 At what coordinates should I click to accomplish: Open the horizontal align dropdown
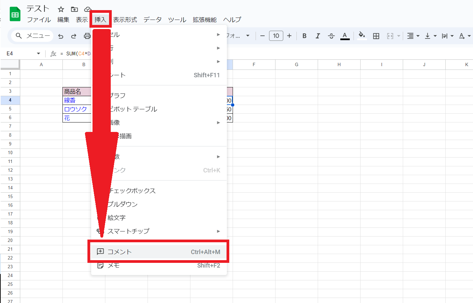click(x=413, y=36)
